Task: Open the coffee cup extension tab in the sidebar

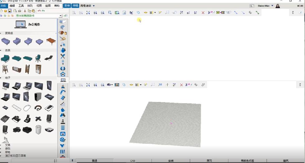Action: 63,110
